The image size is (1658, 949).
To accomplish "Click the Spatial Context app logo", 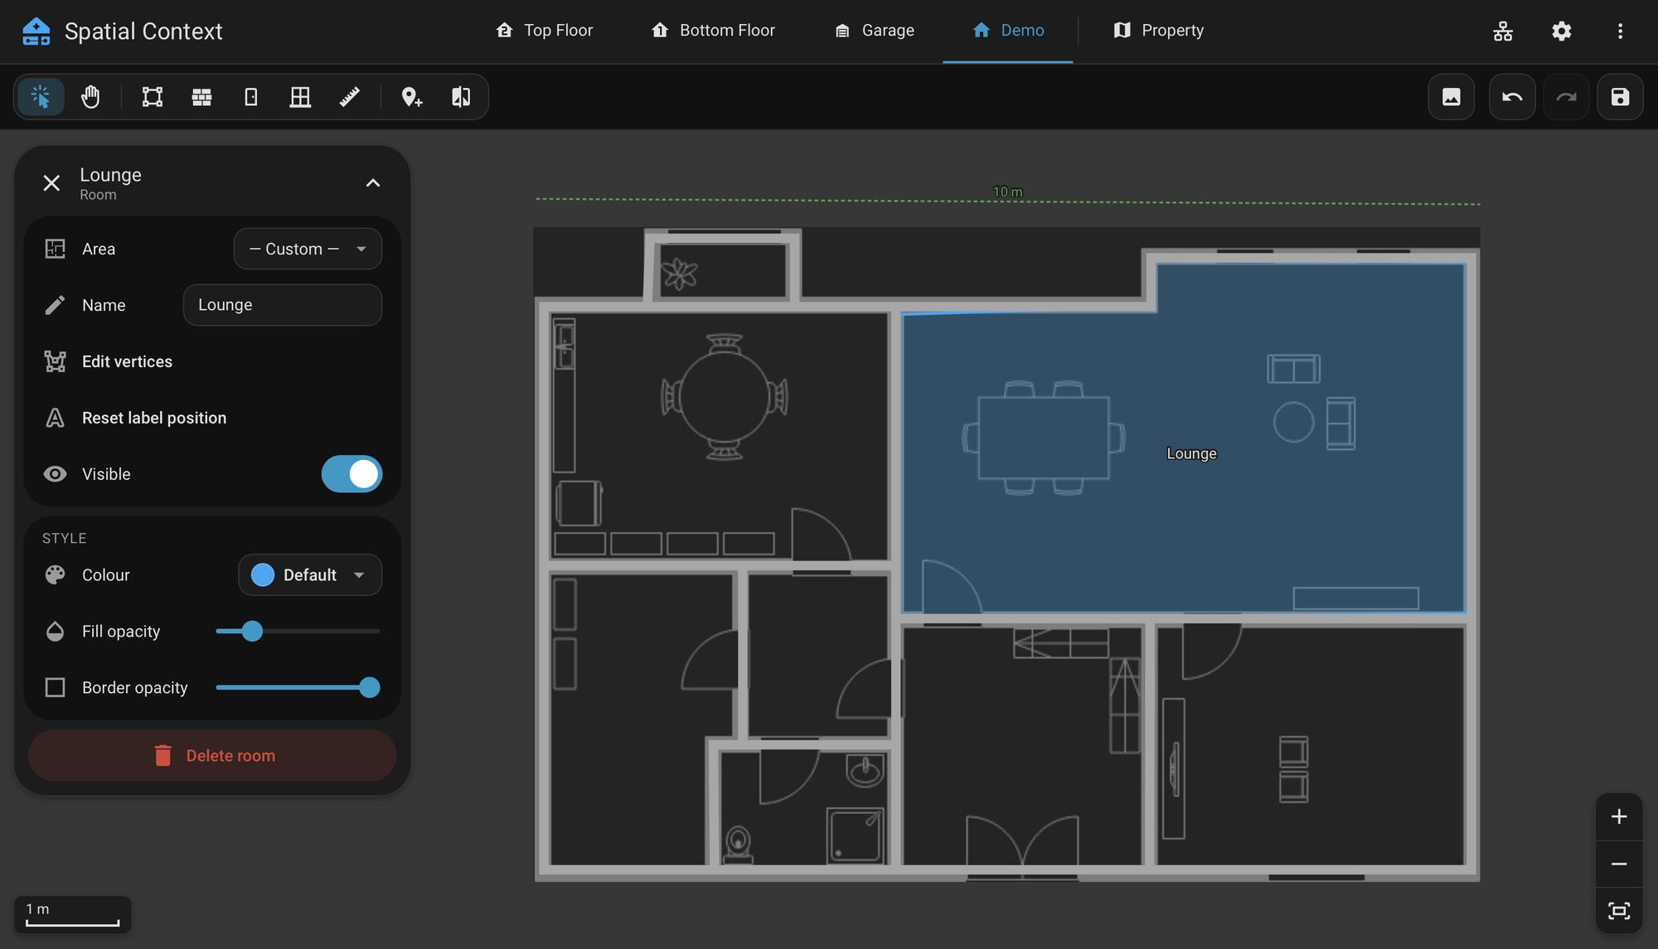I will (36, 31).
